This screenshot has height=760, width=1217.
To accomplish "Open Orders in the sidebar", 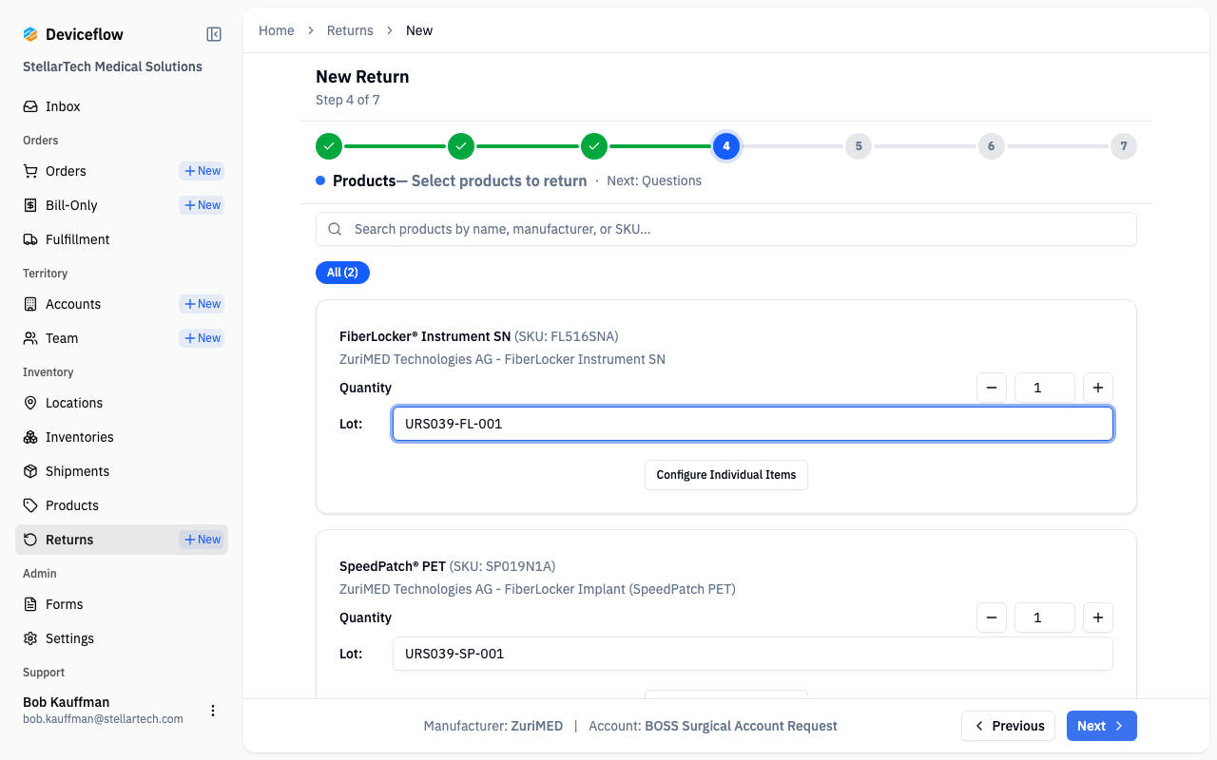I will [66, 171].
